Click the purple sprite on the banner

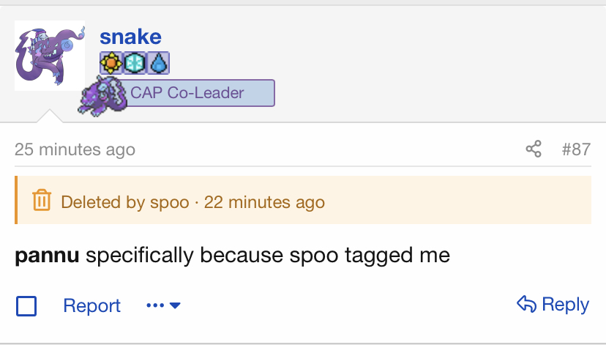(x=102, y=96)
